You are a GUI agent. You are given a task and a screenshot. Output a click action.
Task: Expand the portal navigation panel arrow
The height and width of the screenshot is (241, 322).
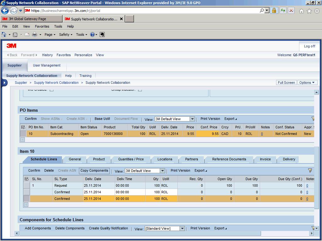4,83
